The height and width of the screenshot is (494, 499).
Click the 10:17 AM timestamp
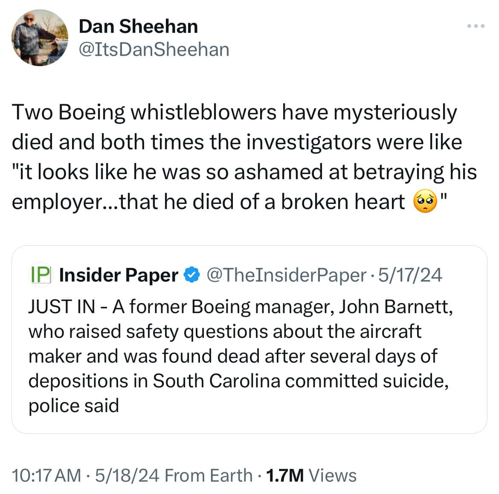pyautogui.click(x=46, y=475)
